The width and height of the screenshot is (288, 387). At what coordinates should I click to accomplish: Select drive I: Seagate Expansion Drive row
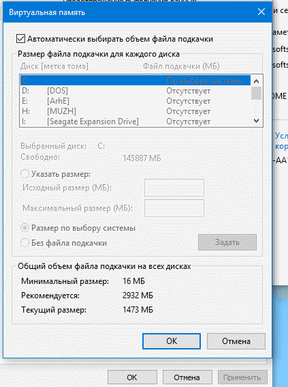click(x=135, y=121)
